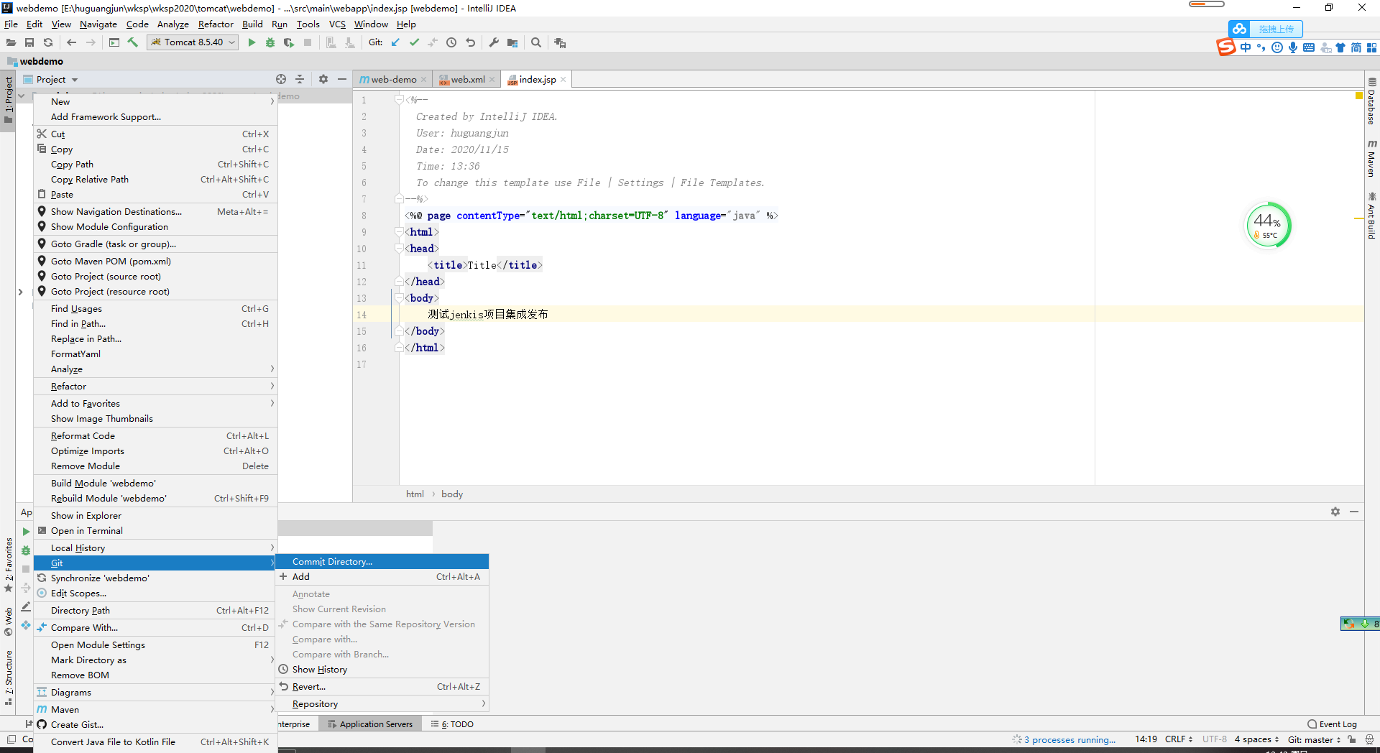Open Project panel gear settings
Screen dimensions: 1380x753
pyautogui.click(x=323, y=79)
